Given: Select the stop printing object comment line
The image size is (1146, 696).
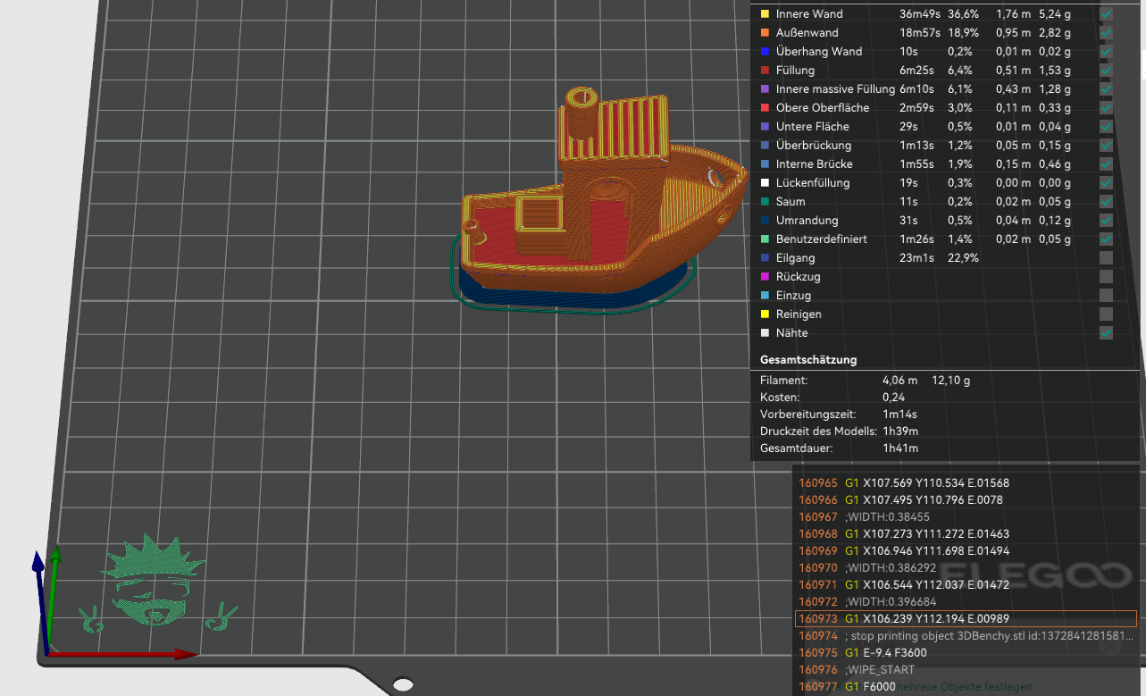Looking at the screenshot, I should point(966,636).
